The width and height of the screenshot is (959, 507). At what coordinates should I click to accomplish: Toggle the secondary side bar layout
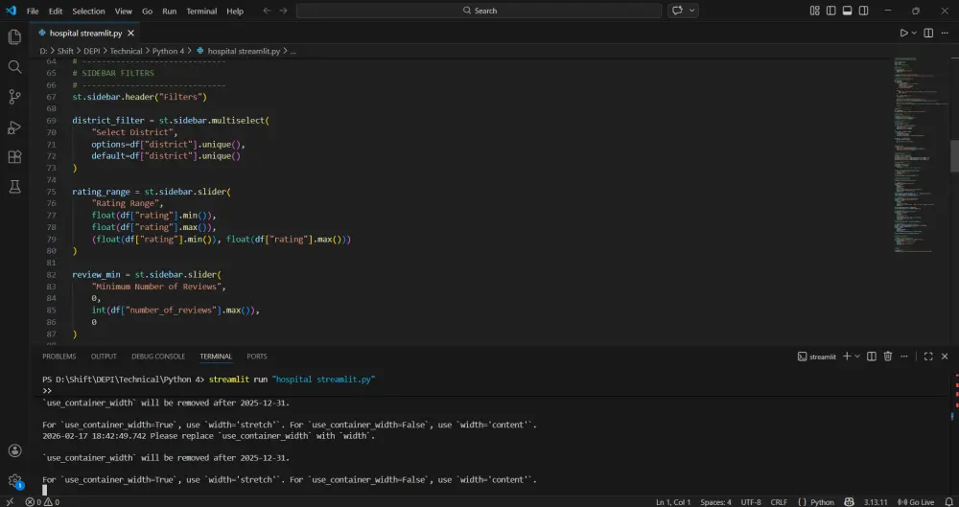[x=863, y=11]
